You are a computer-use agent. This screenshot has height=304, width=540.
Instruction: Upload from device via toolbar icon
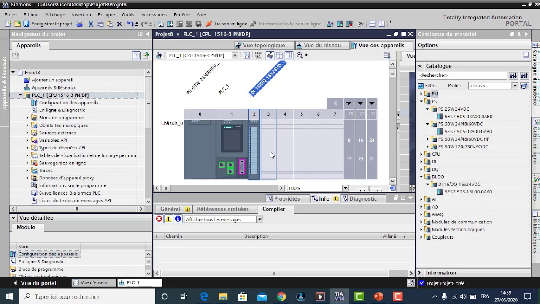(179, 24)
